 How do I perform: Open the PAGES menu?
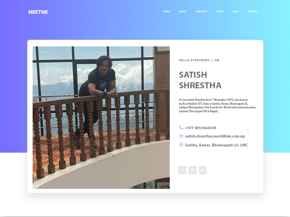[x=220, y=11]
